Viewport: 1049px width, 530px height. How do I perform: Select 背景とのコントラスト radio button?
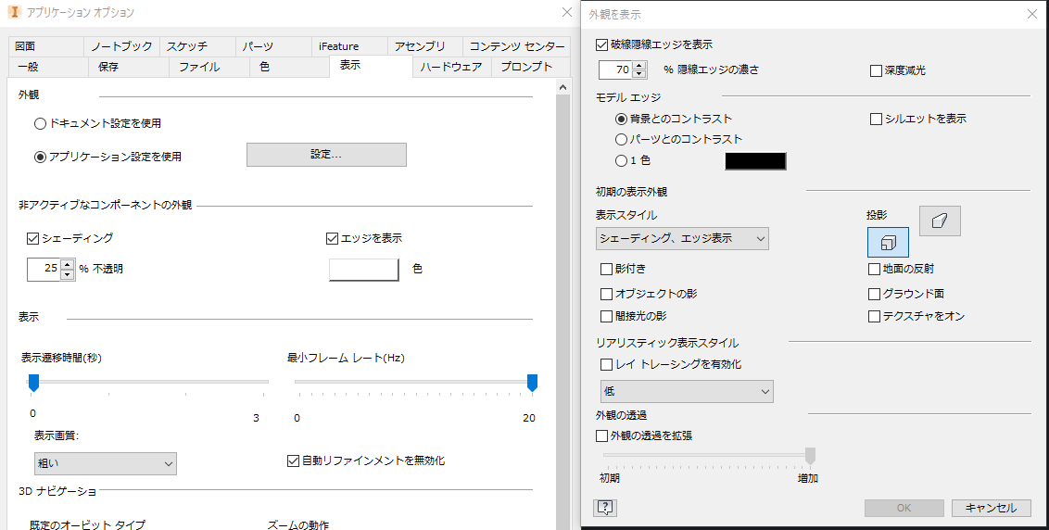click(x=621, y=120)
